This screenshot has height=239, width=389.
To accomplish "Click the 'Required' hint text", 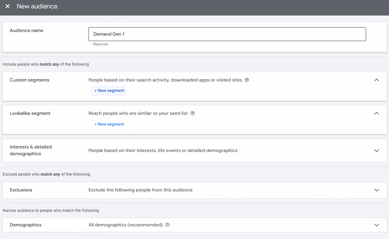I will click(100, 44).
